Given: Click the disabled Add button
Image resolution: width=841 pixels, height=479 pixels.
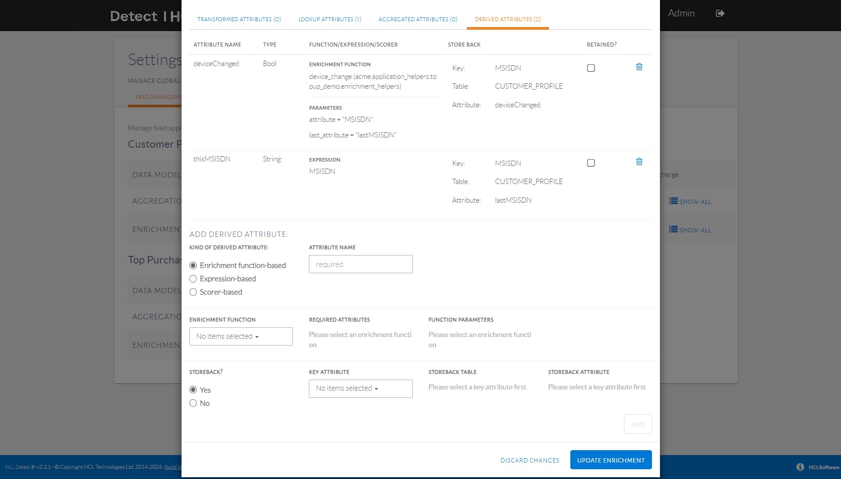Looking at the screenshot, I should [638, 424].
